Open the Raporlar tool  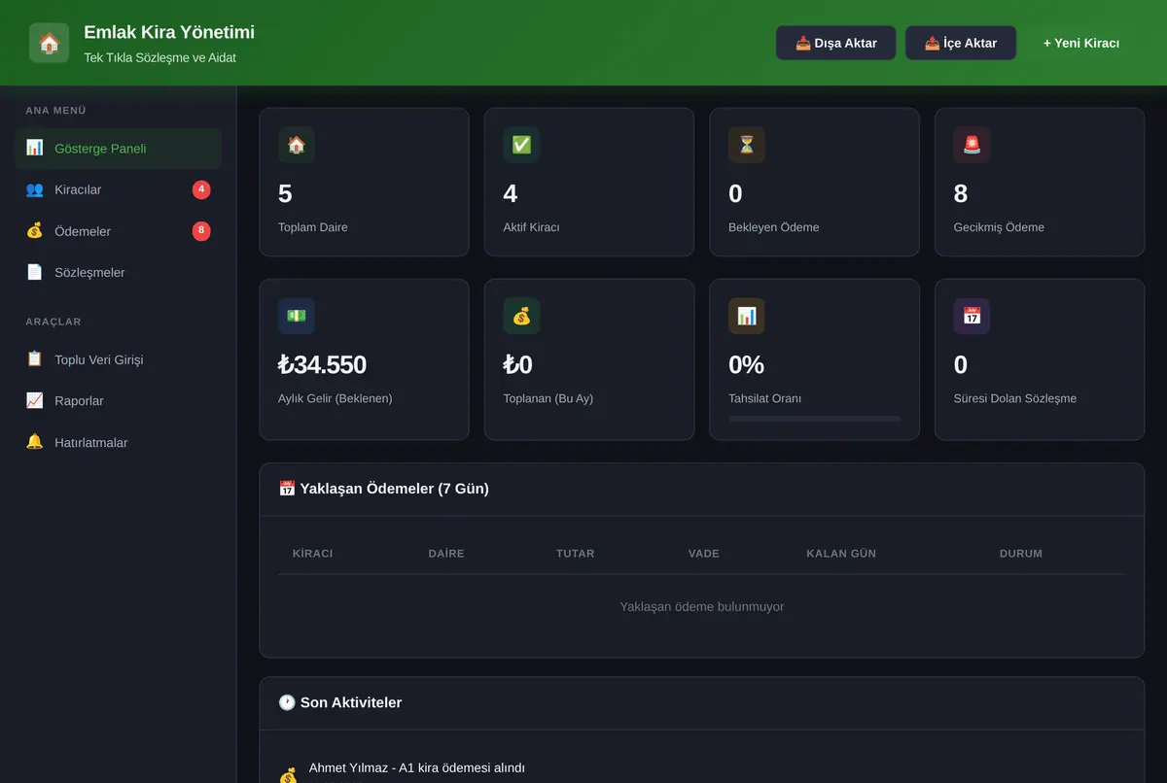point(118,400)
